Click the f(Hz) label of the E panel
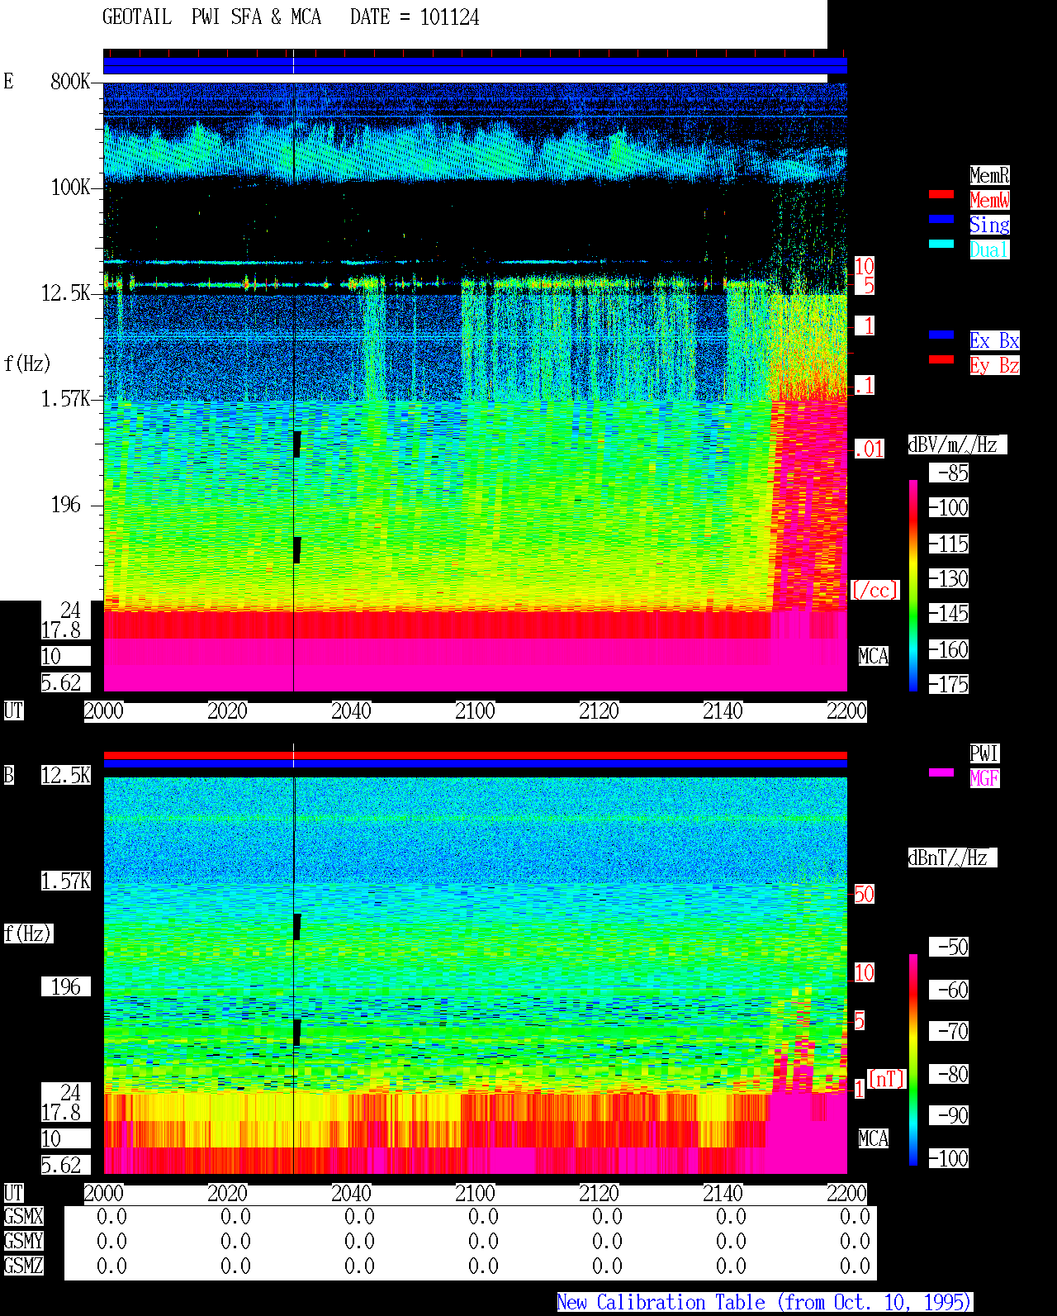The width and height of the screenshot is (1057, 1316). 27,363
